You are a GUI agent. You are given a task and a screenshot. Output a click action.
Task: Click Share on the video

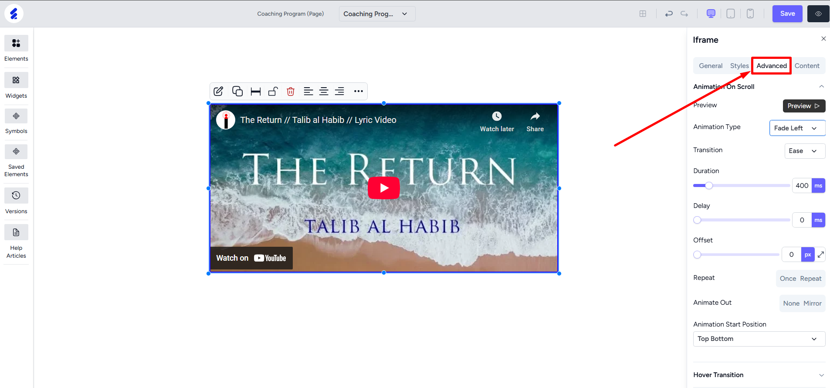[535, 122]
